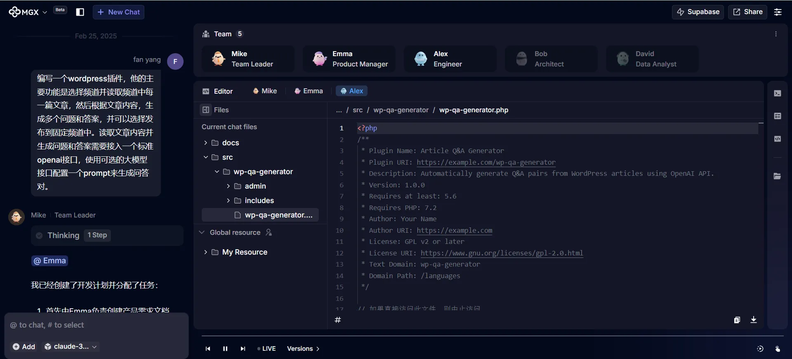
Task: Click the example.com plugin URI link
Action: [x=486, y=163]
